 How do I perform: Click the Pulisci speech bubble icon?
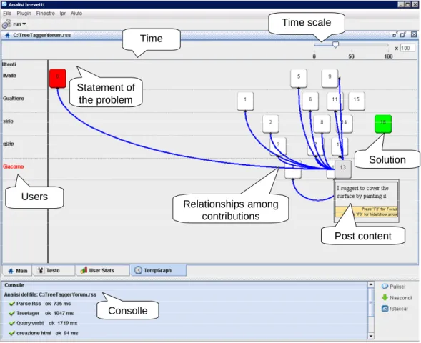click(x=385, y=287)
